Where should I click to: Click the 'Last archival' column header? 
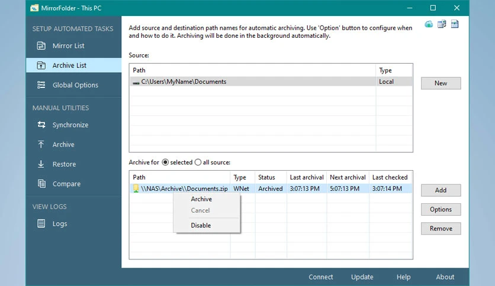[x=307, y=177]
